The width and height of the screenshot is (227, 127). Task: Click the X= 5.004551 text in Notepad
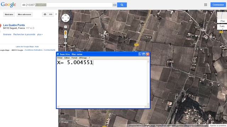(x=75, y=62)
